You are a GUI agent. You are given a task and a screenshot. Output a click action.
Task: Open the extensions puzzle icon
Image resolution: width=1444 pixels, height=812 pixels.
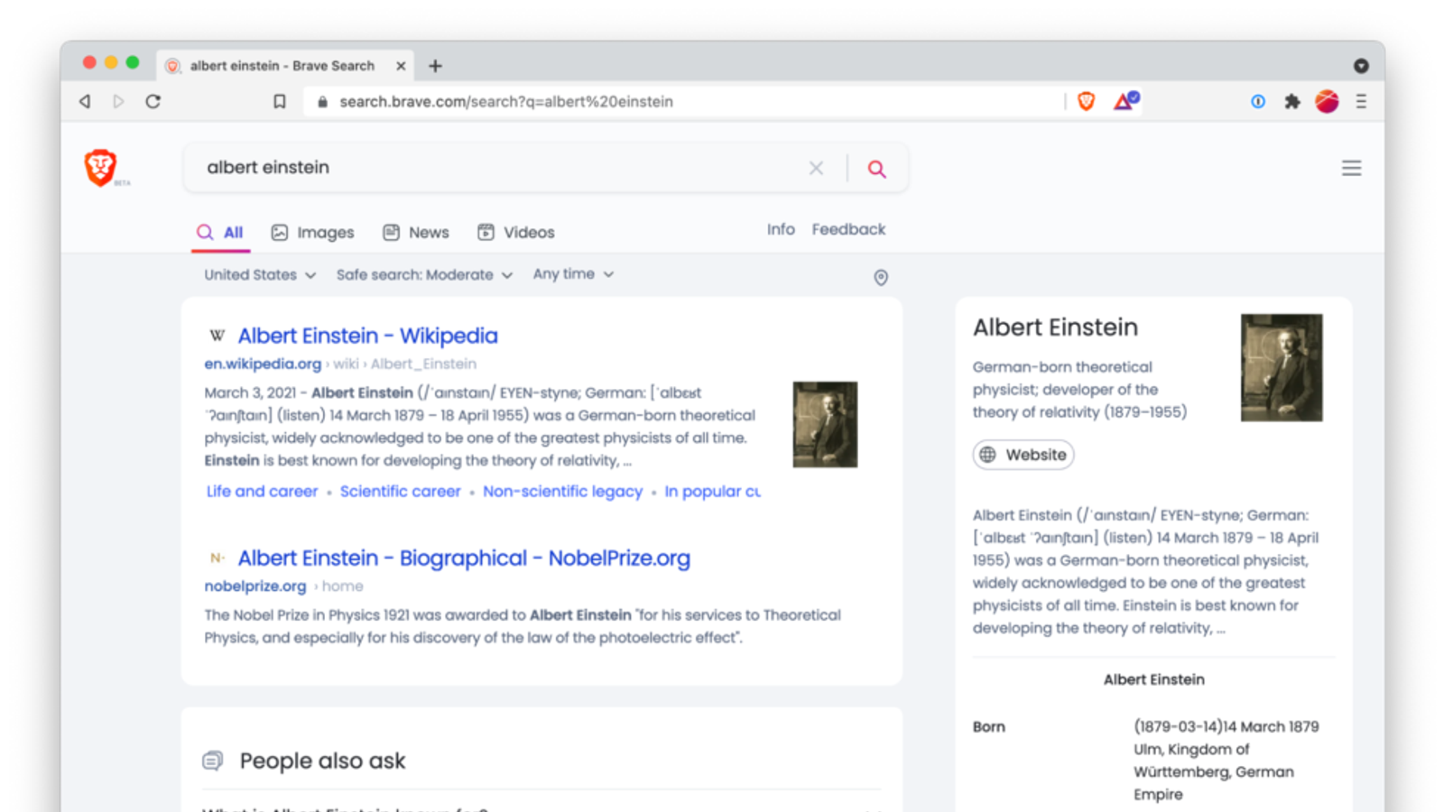coord(1292,101)
